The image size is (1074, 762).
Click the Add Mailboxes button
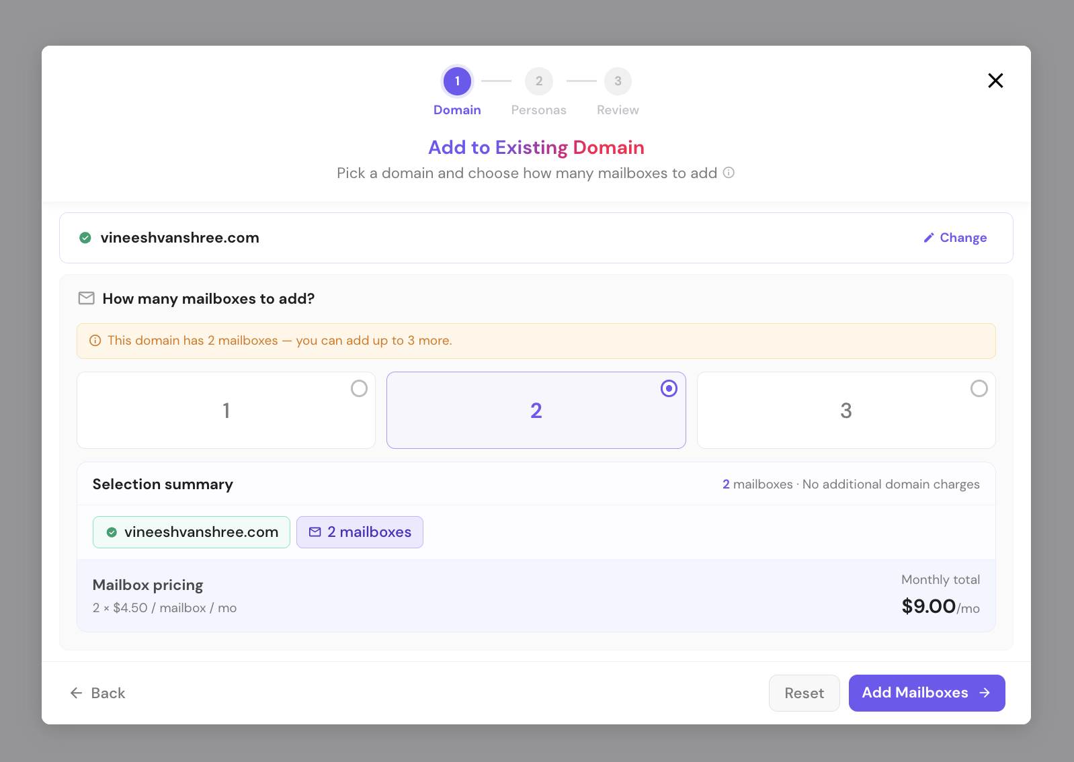[x=927, y=693]
